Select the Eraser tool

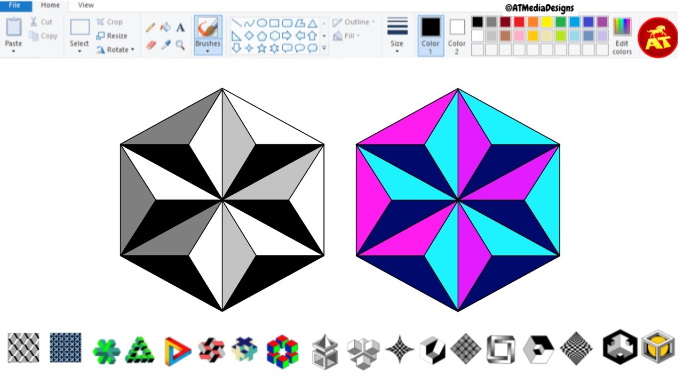(151, 45)
